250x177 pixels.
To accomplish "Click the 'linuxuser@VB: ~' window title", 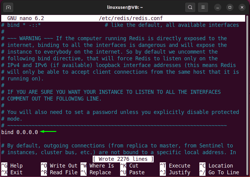I will click(x=125, y=7).
